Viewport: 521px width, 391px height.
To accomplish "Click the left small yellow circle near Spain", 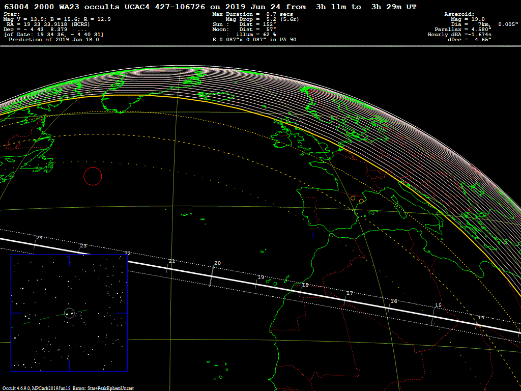I will 353,198.
